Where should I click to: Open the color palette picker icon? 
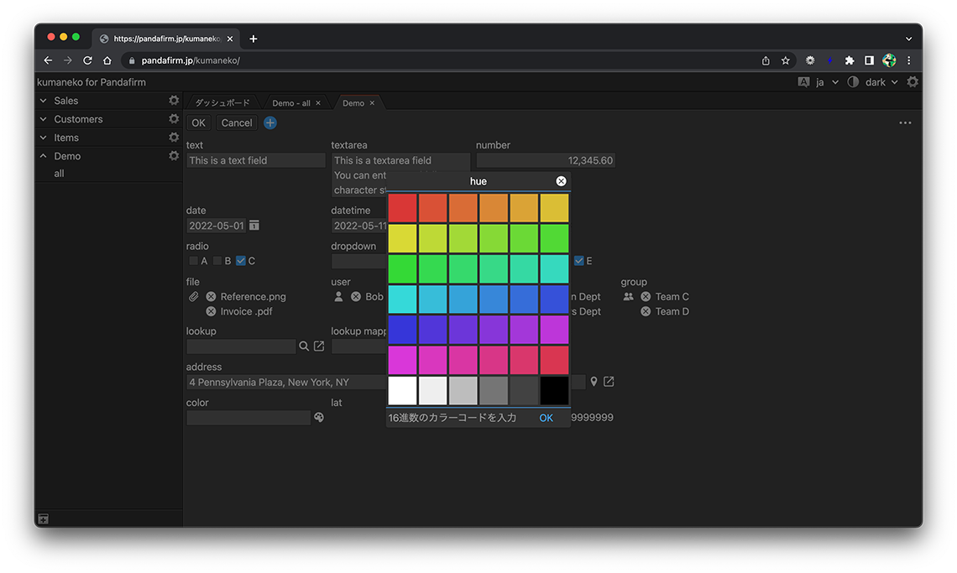point(319,418)
